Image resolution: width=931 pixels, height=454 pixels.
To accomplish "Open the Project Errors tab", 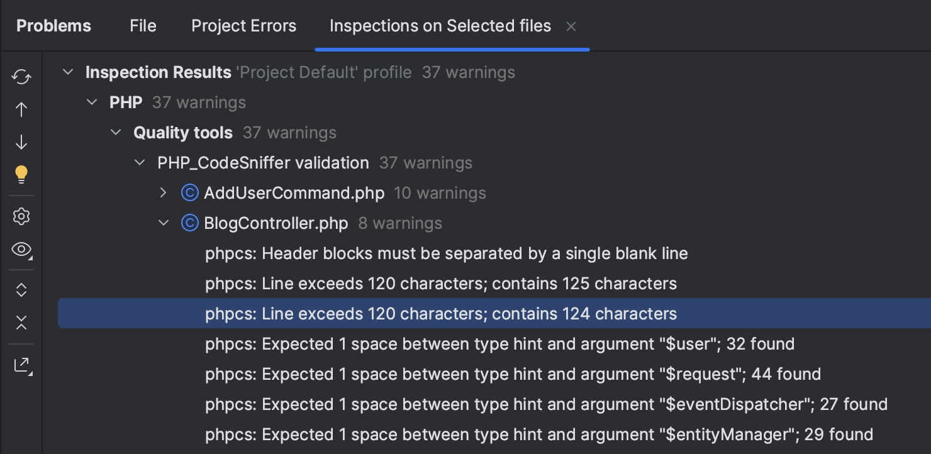I will click(243, 26).
